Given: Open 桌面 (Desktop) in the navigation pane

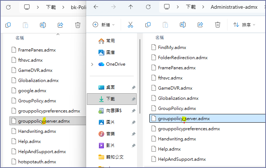Looking at the screenshot, I should tap(110, 87).
